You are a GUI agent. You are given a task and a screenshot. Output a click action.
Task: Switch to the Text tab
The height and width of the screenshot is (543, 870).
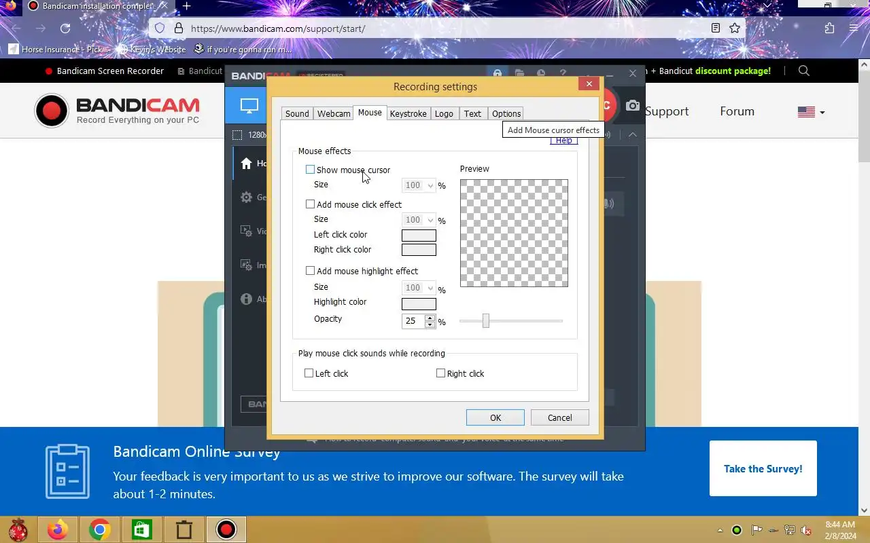pyautogui.click(x=473, y=113)
